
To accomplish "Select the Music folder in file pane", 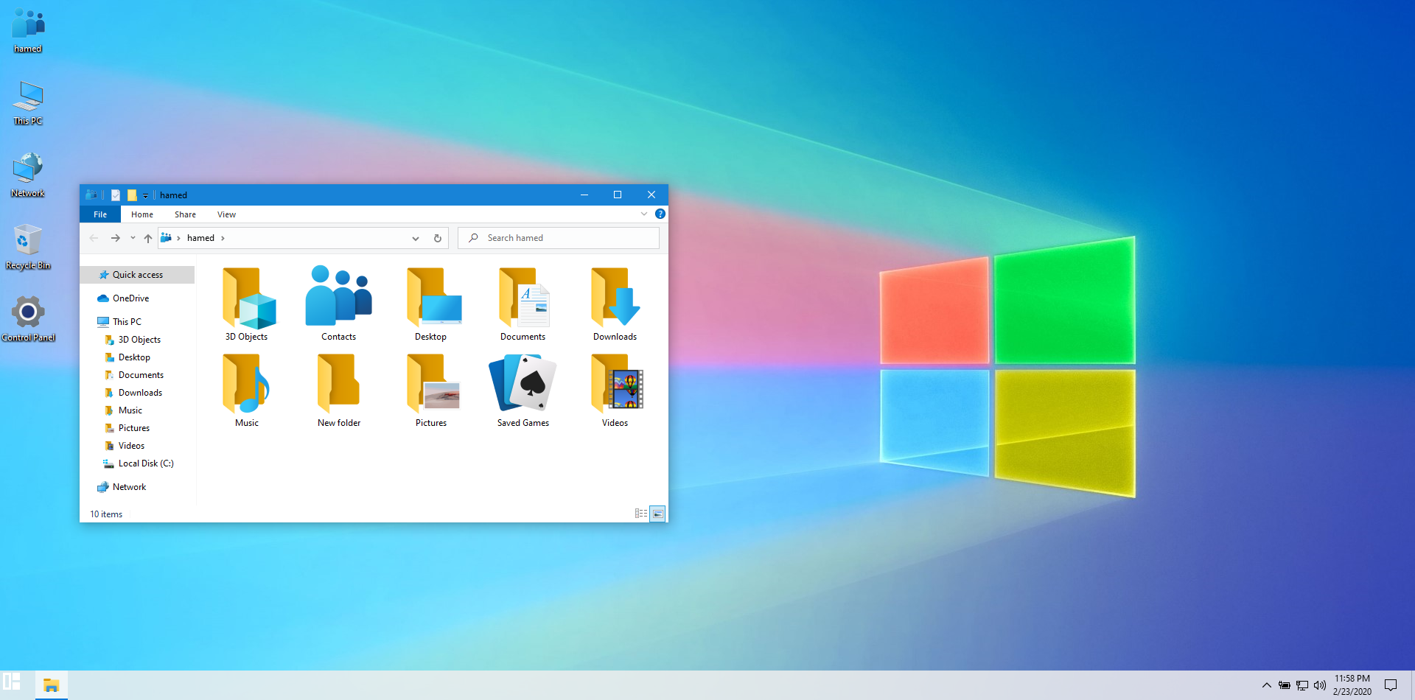I will coord(247,384).
